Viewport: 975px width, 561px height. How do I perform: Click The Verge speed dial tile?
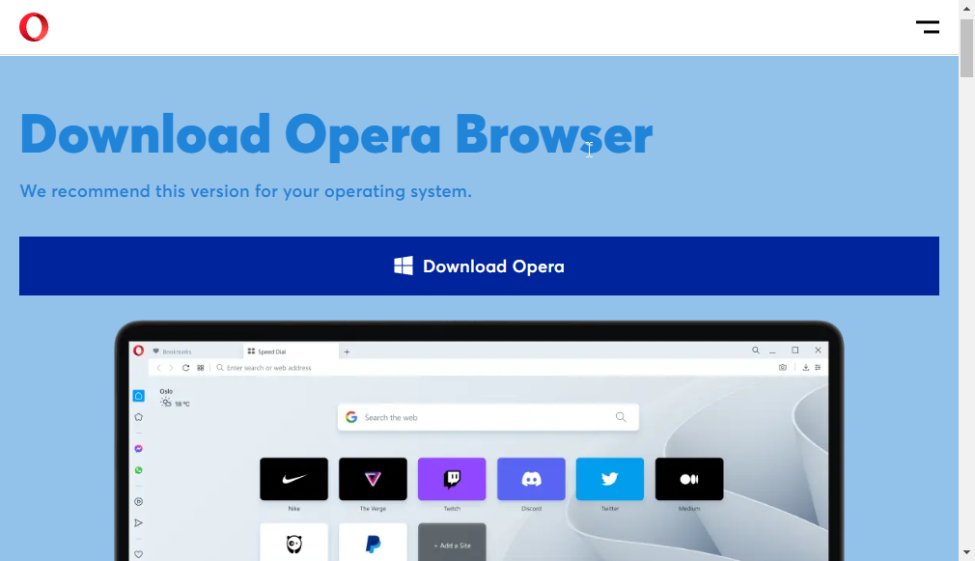tap(373, 479)
